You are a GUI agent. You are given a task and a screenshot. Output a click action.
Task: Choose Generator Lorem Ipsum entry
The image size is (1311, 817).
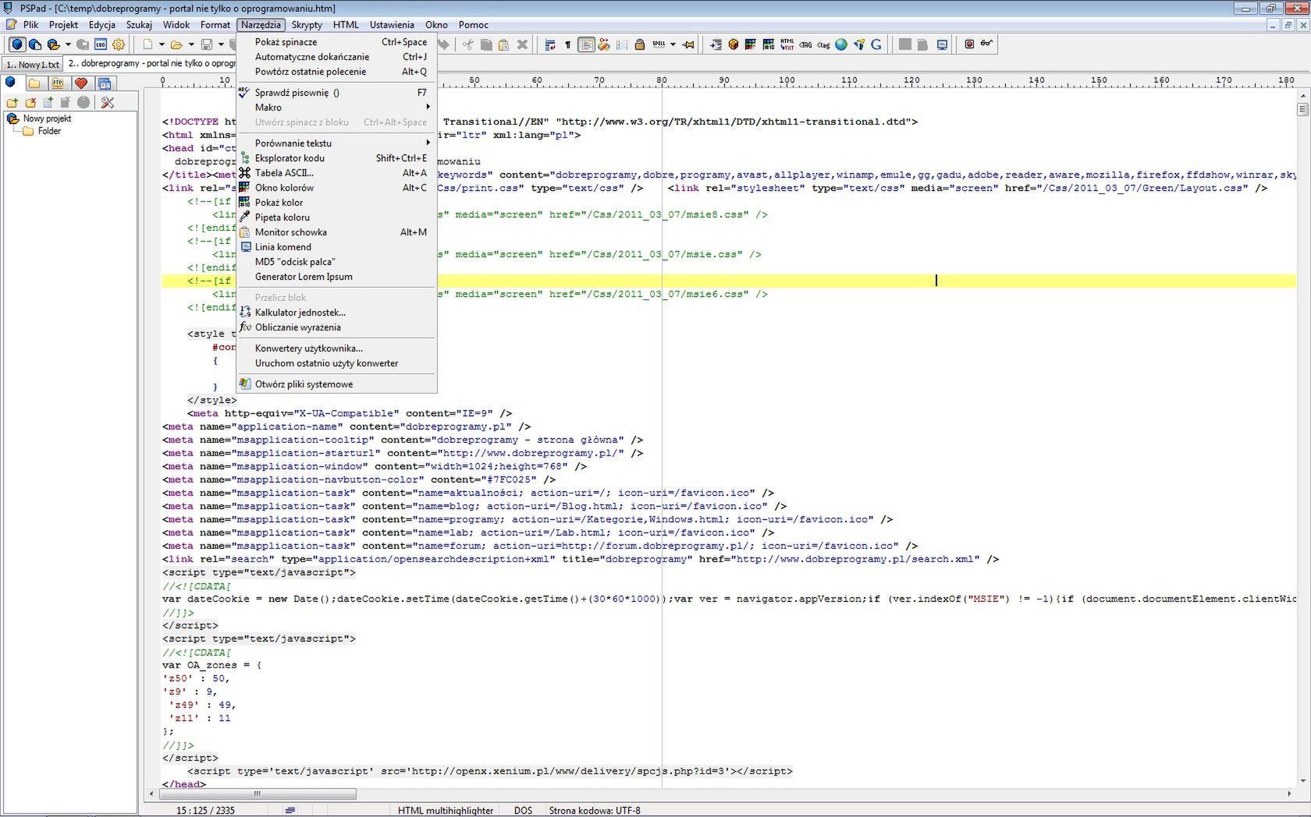tap(336, 277)
